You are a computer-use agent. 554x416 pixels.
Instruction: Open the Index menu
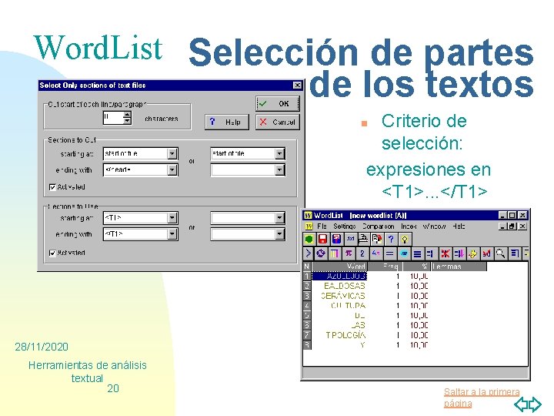coord(409,226)
